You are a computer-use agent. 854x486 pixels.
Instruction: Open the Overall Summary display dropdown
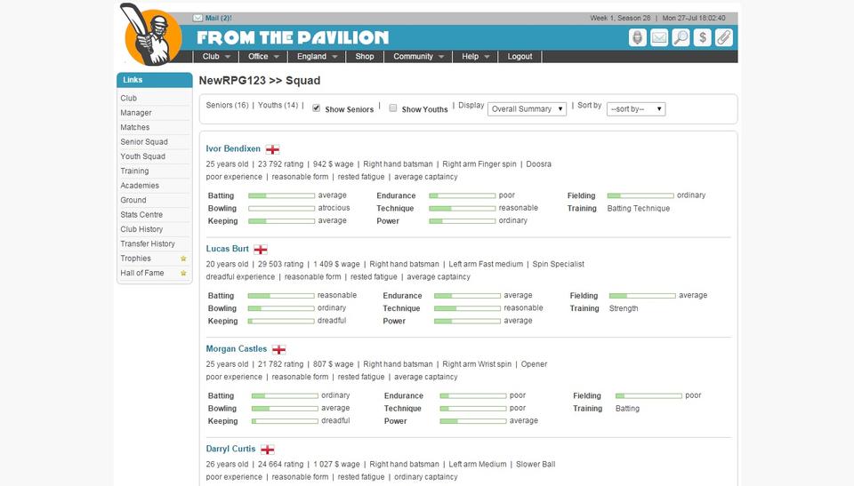pyautogui.click(x=528, y=109)
